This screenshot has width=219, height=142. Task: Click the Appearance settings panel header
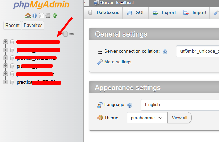coord(154,88)
